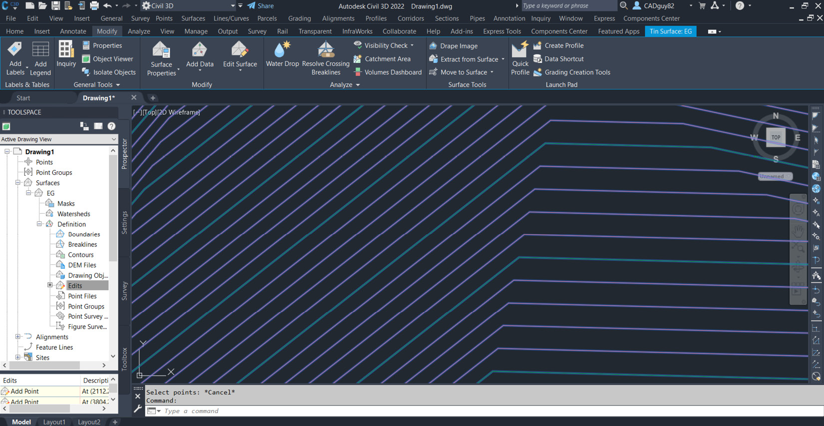Click the Add Data icon

click(x=199, y=50)
